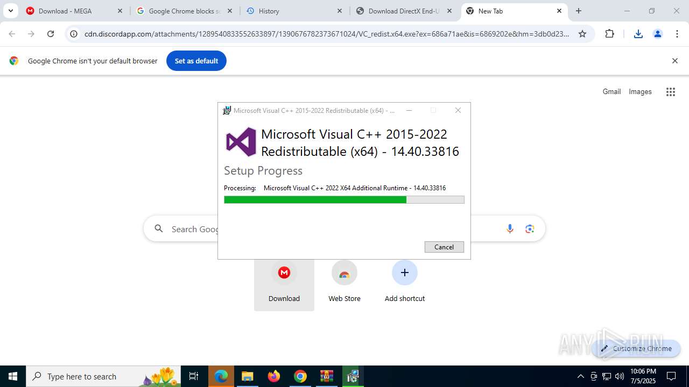Show hidden system tray icons

[x=580, y=376]
